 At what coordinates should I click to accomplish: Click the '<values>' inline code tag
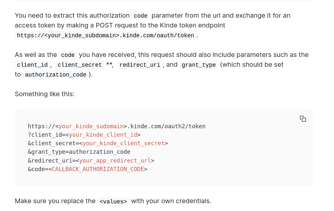click(x=113, y=202)
